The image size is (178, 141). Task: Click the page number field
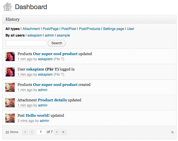point(41,132)
